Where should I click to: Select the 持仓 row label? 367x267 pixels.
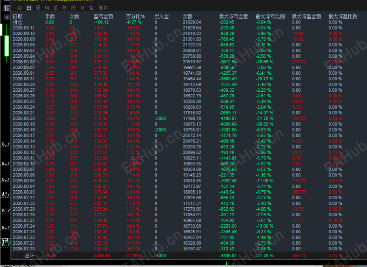[17, 22]
